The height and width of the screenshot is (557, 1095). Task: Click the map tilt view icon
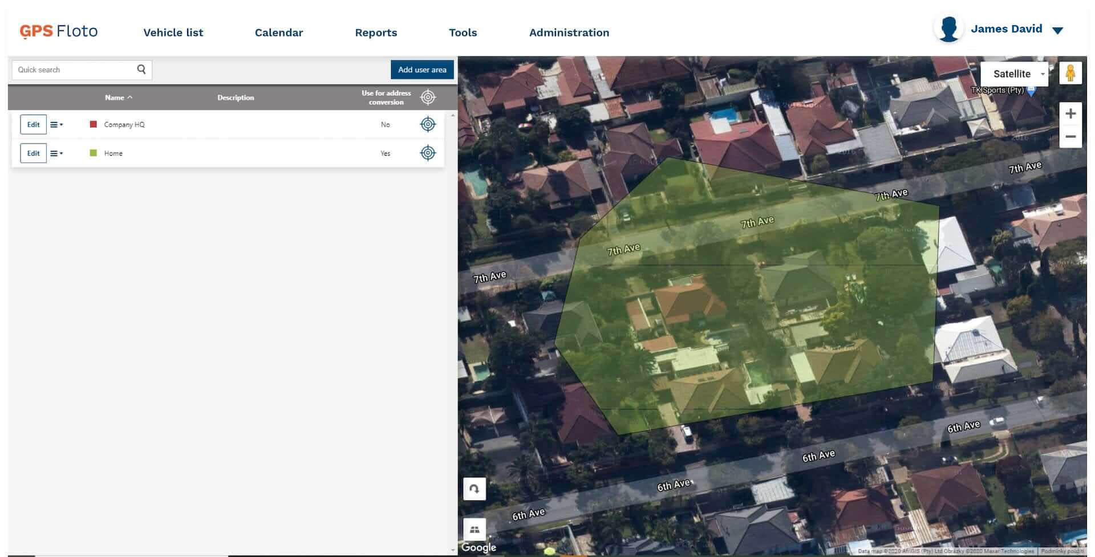coord(474,530)
